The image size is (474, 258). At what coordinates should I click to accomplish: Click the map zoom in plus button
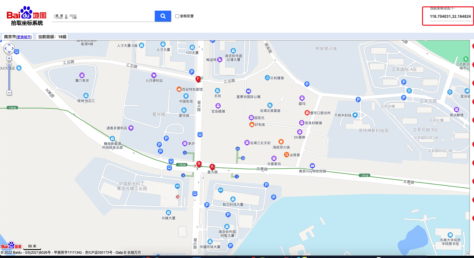(x=9, y=58)
